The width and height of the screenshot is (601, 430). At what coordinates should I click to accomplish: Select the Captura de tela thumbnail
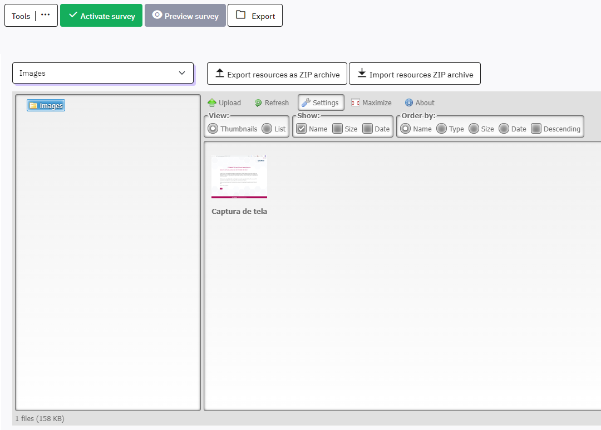coord(239,177)
